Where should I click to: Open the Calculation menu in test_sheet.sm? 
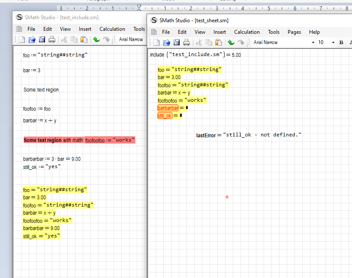click(247, 32)
